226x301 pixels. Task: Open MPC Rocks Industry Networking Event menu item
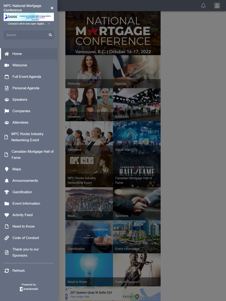(29, 137)
